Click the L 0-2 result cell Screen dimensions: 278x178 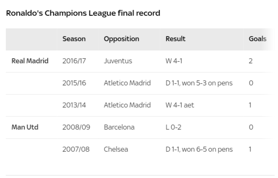coord(173,127)
